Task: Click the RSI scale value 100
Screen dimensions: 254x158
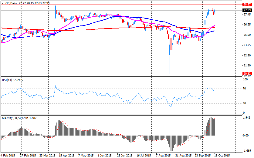Action: [x=246, y=79]
